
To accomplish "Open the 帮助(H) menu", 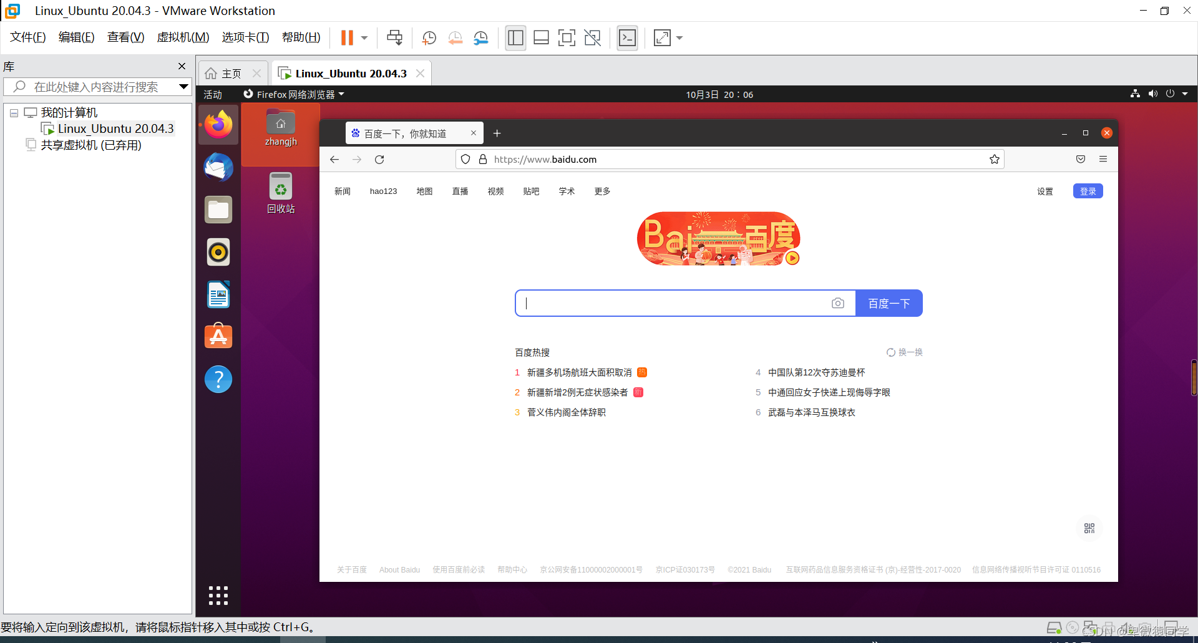I will click(x=301, y=37).
